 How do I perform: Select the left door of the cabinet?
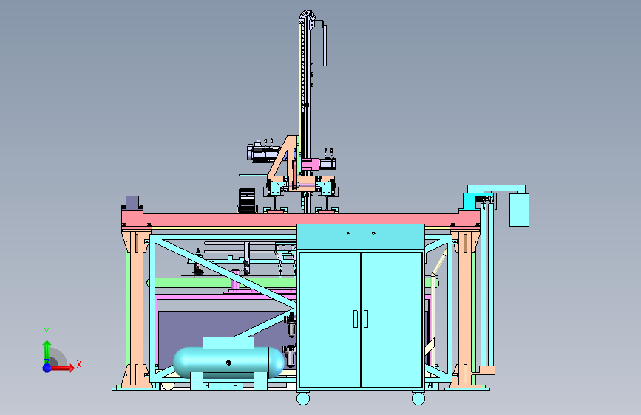pos(330,320)
